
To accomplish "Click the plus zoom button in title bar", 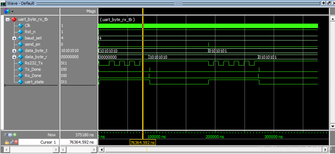I will tap(323, 3).
